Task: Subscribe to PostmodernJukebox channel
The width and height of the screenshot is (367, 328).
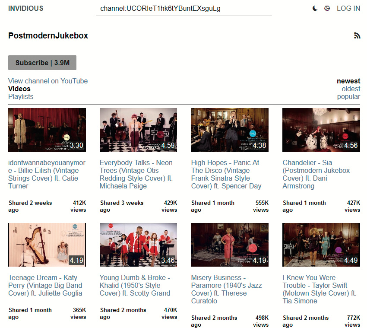Action: 42,63
